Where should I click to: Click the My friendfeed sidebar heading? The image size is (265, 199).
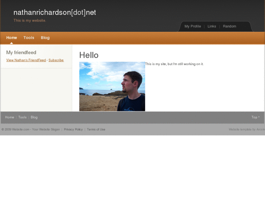point(21,53)
